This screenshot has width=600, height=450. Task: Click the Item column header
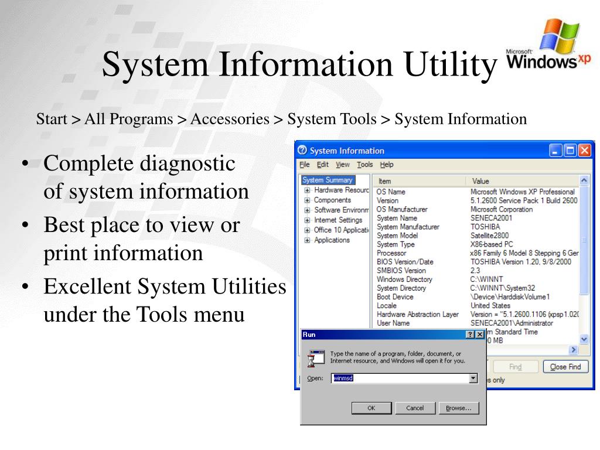coord(420,181)
